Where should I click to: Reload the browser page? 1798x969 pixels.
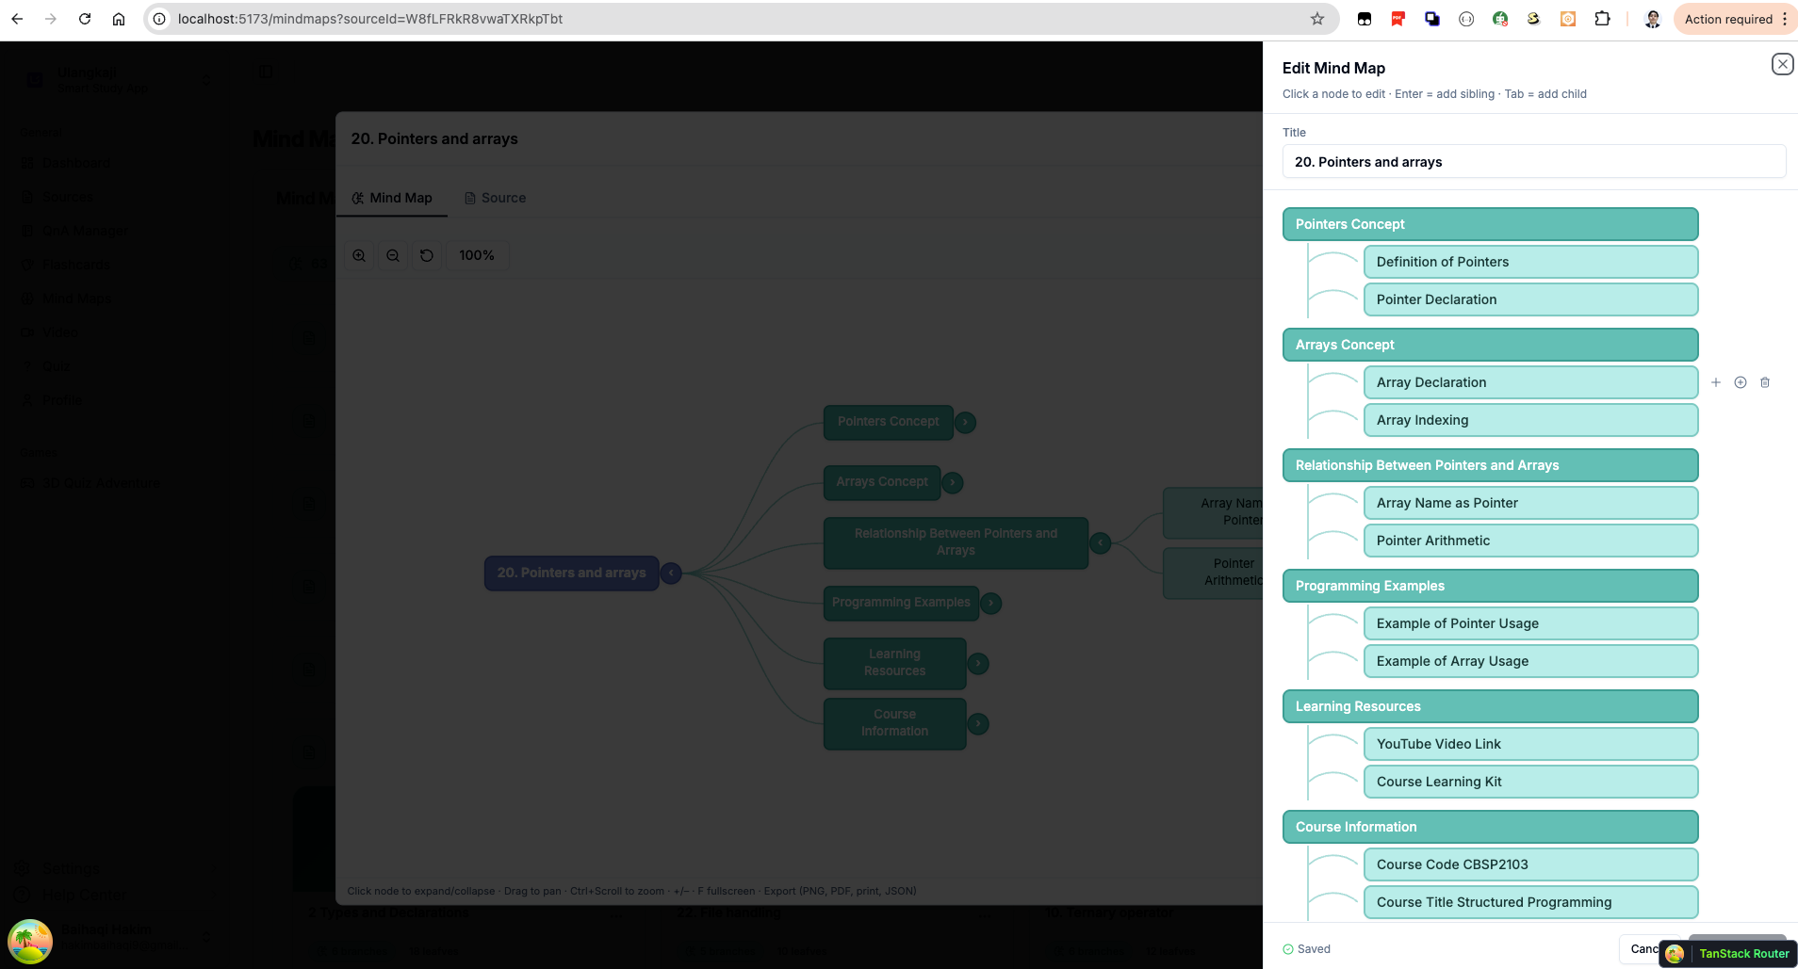[85, 19]
